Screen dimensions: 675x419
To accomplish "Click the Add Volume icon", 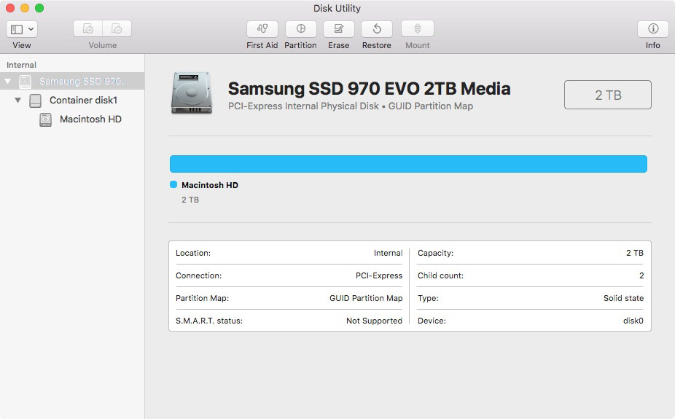I will 87,29.
